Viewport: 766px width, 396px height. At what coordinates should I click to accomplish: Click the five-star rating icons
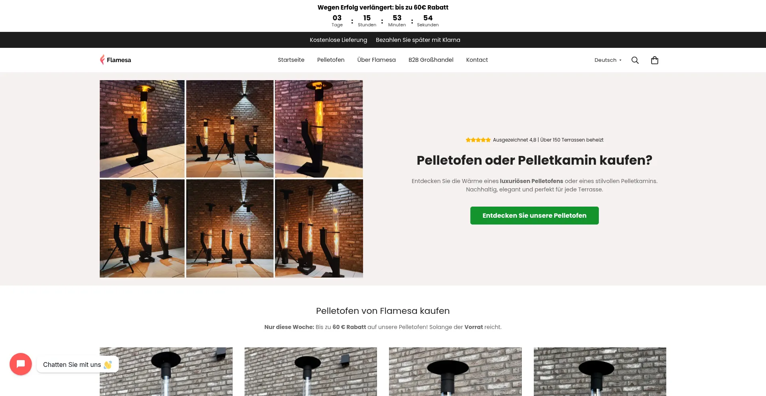[x=478, y=140]
